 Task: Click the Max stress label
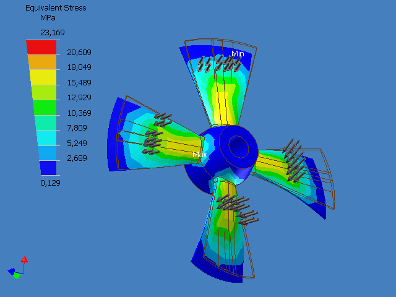199,154
